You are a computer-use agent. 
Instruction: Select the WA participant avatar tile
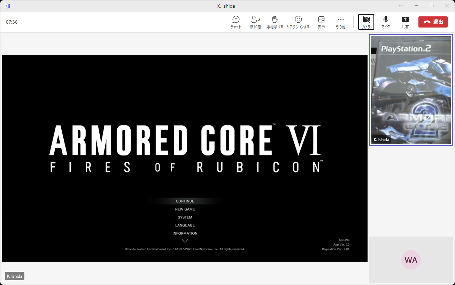pyautogui.click(x=411, y=260)
